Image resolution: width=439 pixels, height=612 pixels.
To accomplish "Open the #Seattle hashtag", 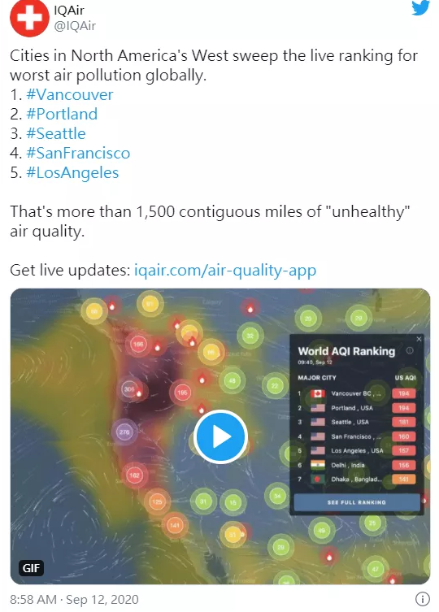I will pos(56,133).
